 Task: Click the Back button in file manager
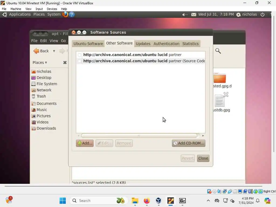tap(41, 51)
